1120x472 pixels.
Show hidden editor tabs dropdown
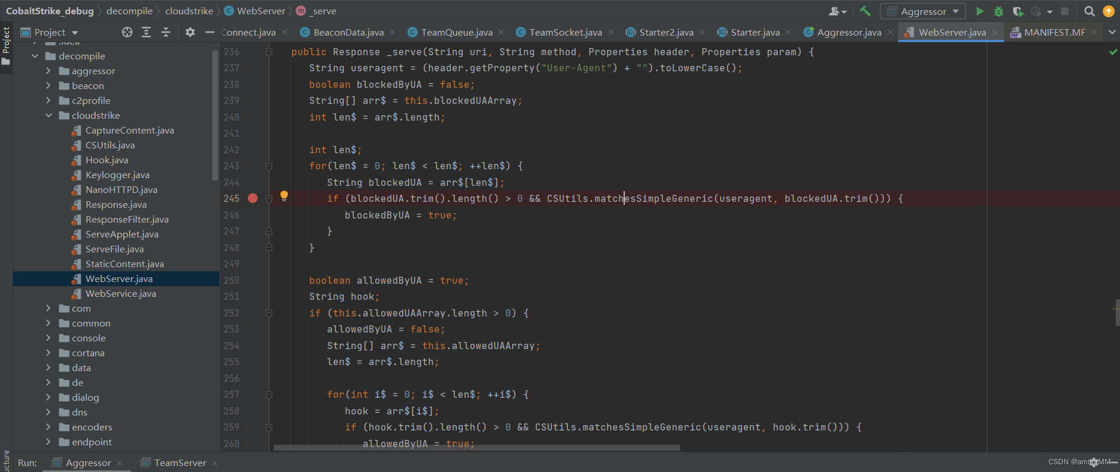(1112, 32)
